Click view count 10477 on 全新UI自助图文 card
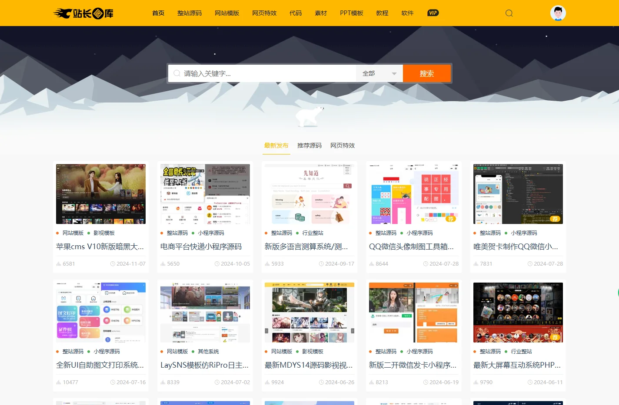 pyautogui.click(x=67, y=382)
